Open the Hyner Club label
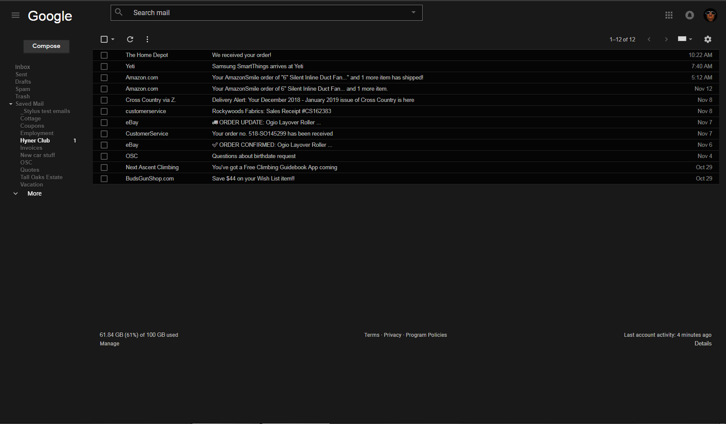726x424 pixels. point(35,140)
